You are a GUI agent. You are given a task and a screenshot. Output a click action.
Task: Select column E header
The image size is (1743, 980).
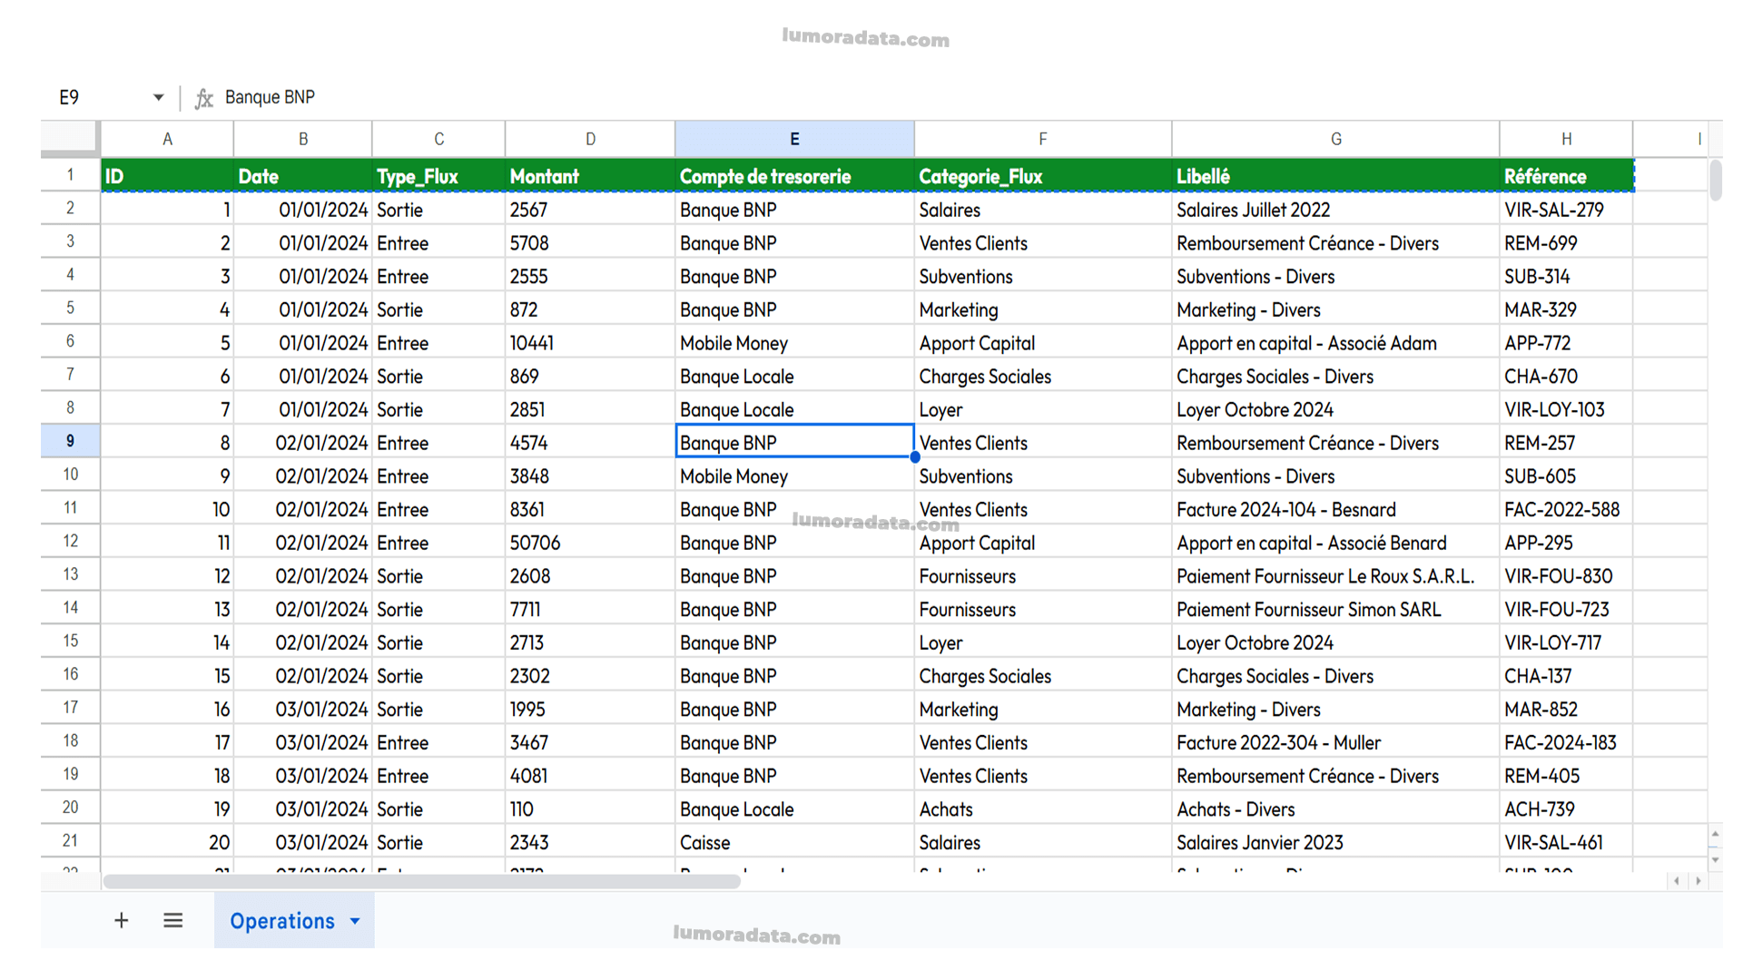[x=793, y=139]
